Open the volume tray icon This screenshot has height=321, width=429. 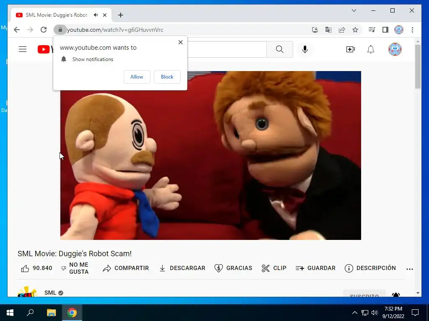(375, 313)
